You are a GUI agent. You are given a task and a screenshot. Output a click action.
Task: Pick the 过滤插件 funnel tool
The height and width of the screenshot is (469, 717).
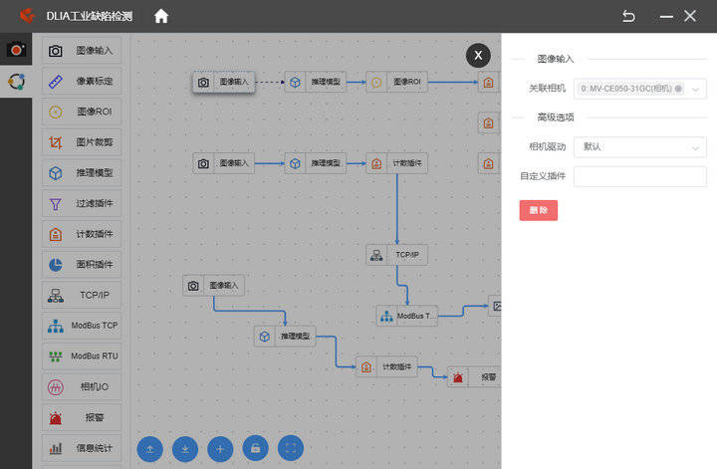(82, 204)
